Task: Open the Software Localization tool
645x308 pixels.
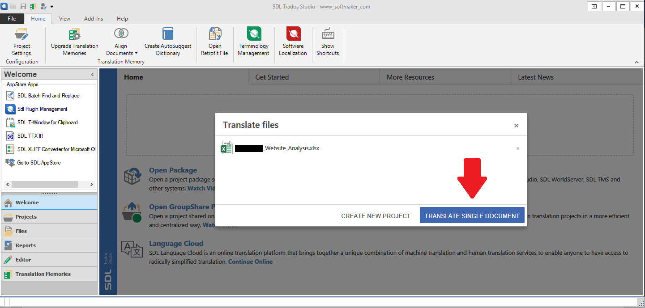Action: [x=293, y=42]
